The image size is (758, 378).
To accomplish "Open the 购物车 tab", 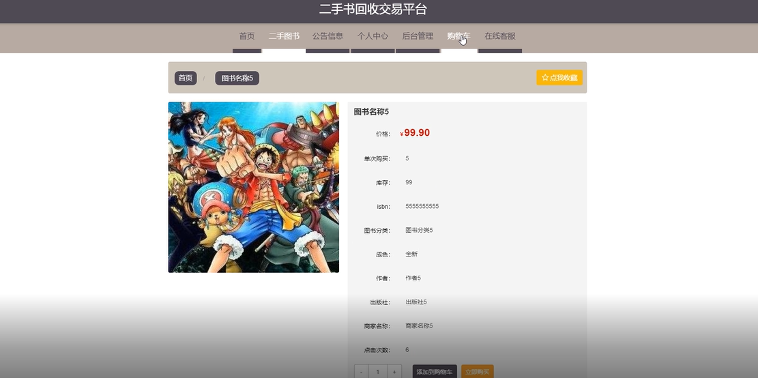I will (458, 36).
